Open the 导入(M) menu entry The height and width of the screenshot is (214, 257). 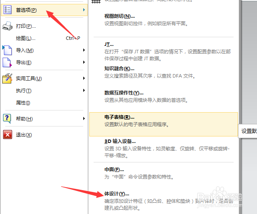pos(25,50)
